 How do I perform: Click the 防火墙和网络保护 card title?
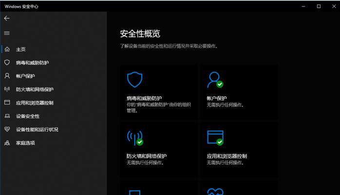click(147, 156)
